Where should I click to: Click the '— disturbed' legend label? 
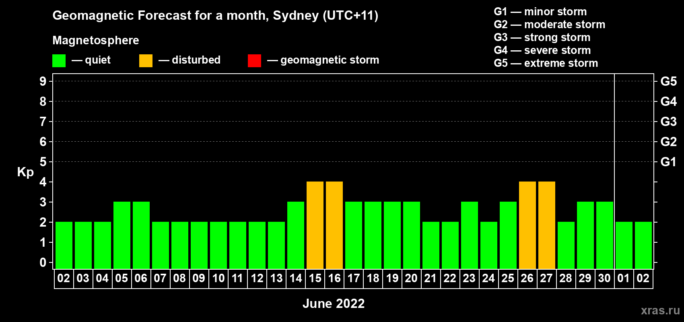tap(190, 60)
